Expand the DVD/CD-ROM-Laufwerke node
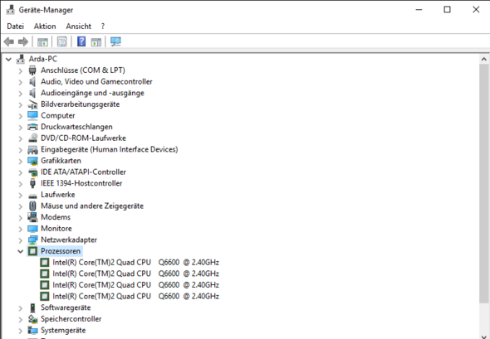 click(20, 138)
